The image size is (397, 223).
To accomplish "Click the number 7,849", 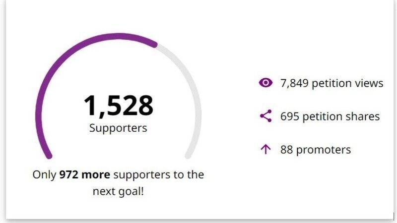I will pos(295,83).
